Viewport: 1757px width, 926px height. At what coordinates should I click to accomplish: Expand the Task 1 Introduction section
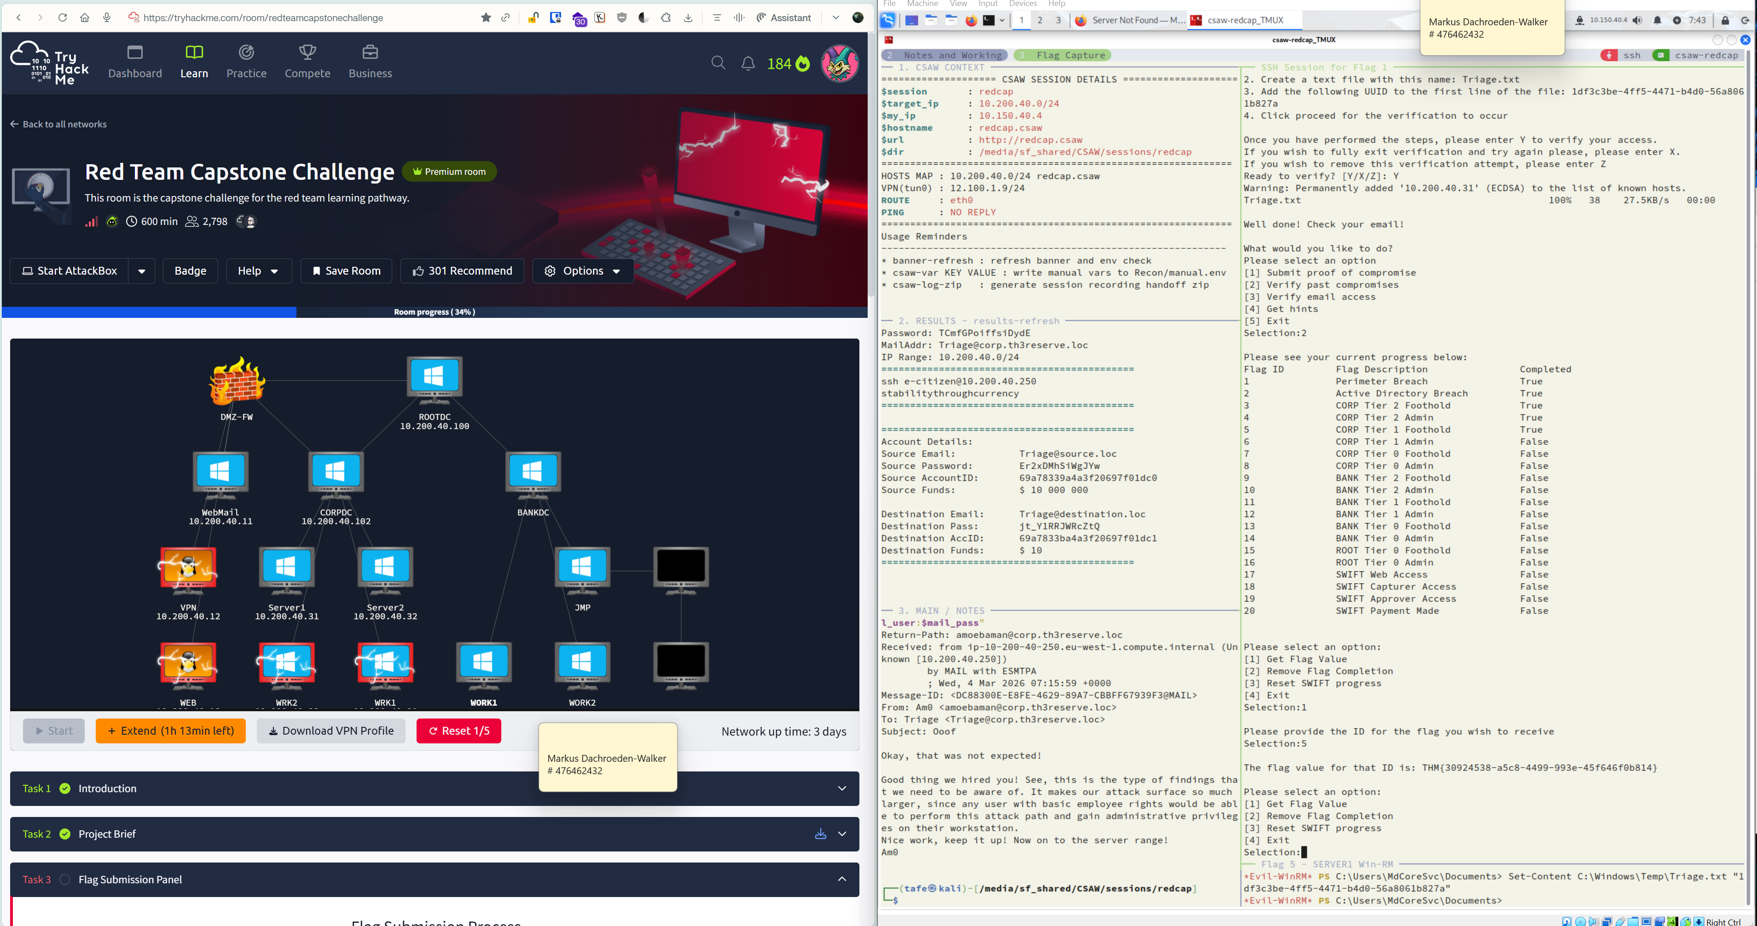(x=841, y=788)
